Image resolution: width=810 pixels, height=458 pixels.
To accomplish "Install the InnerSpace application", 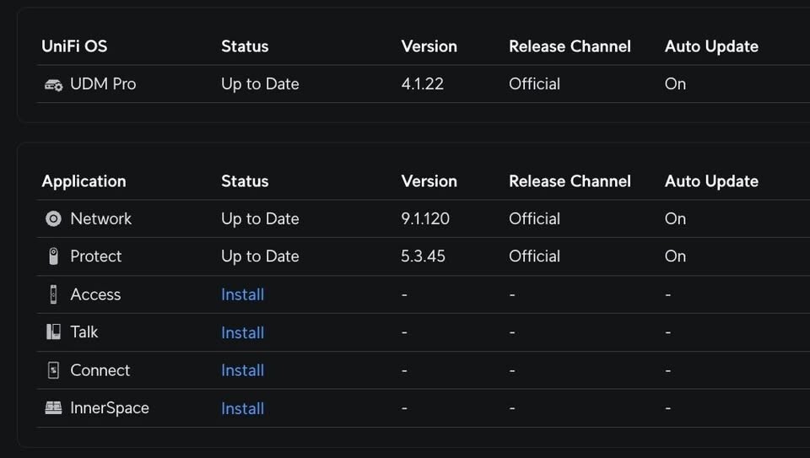I will click(x=242, y=408).
